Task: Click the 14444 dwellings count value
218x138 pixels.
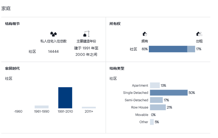Action: [53, 51]
